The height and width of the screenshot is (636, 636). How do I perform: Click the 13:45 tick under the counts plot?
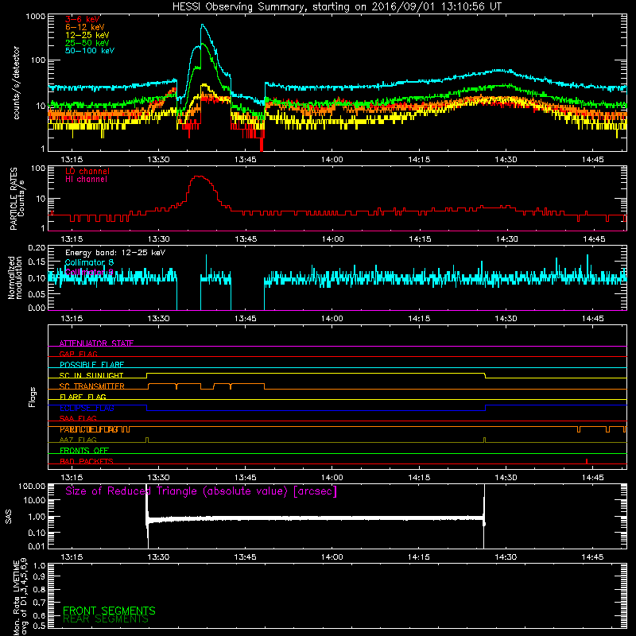(245, 160)
